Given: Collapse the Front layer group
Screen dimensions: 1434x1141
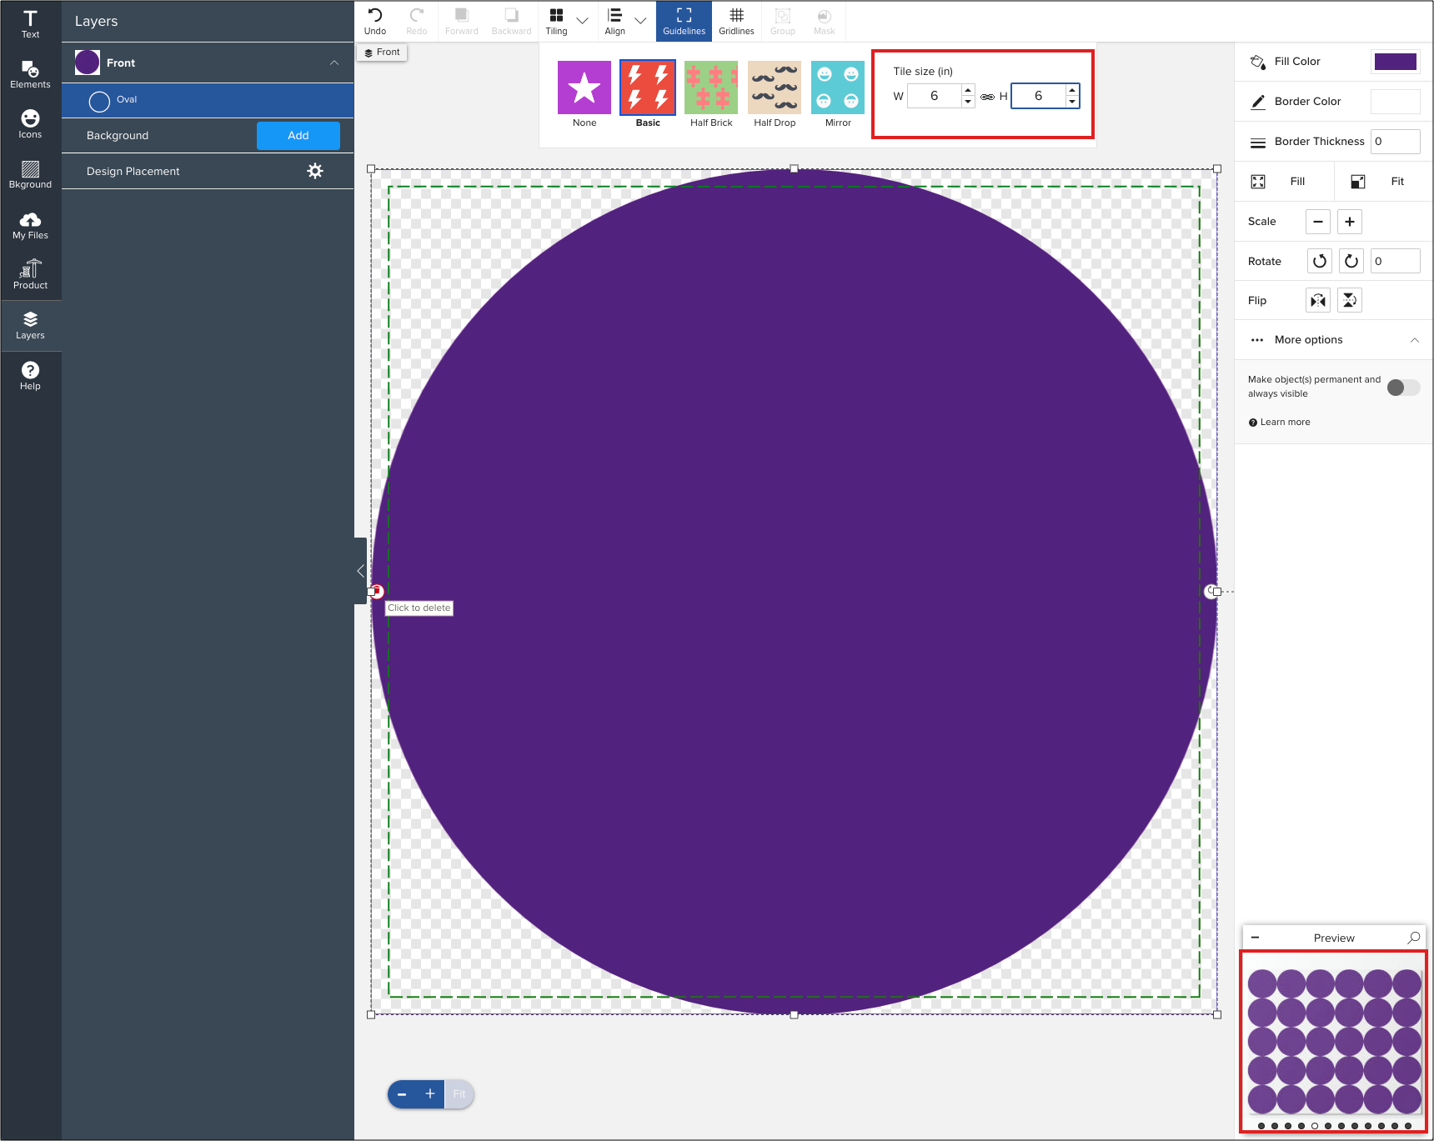Looking at the screenshot, I should 334,63.
